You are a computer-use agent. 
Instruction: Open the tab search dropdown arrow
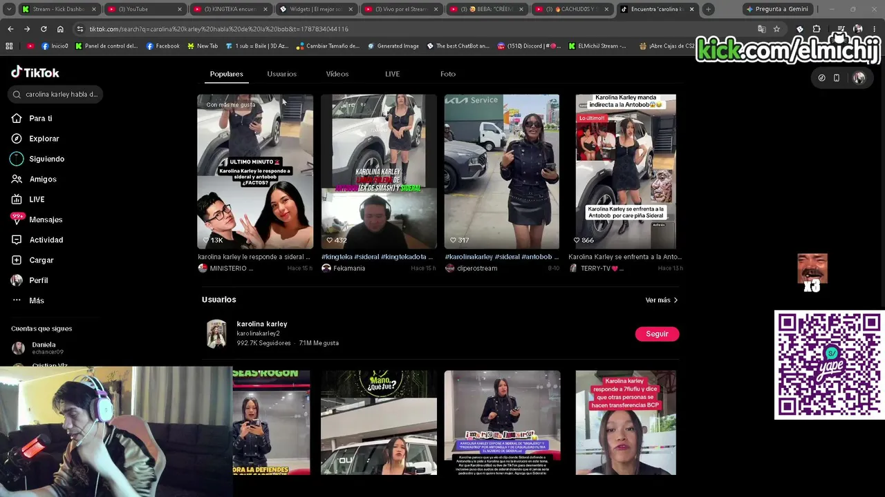(9, 9)
